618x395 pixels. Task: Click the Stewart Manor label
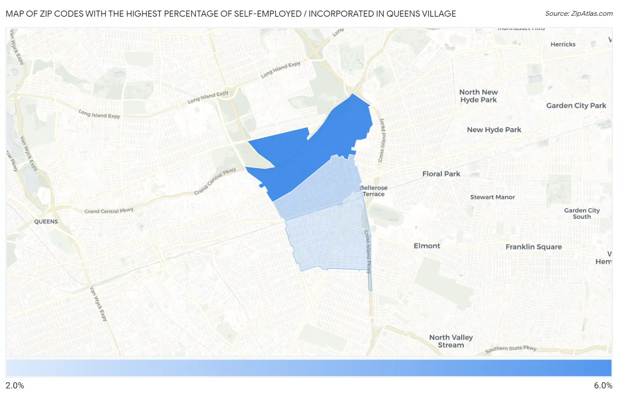(x=492, y=197)
